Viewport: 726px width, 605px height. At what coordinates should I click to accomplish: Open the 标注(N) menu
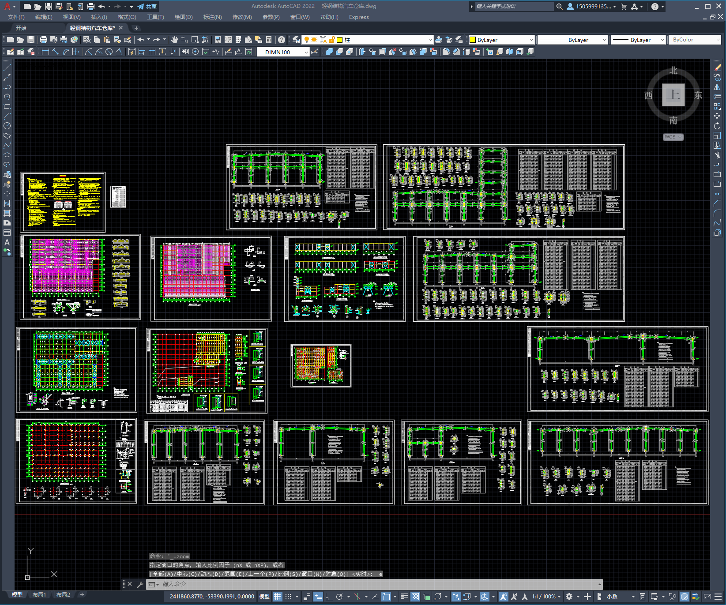[x=212, y=17]
